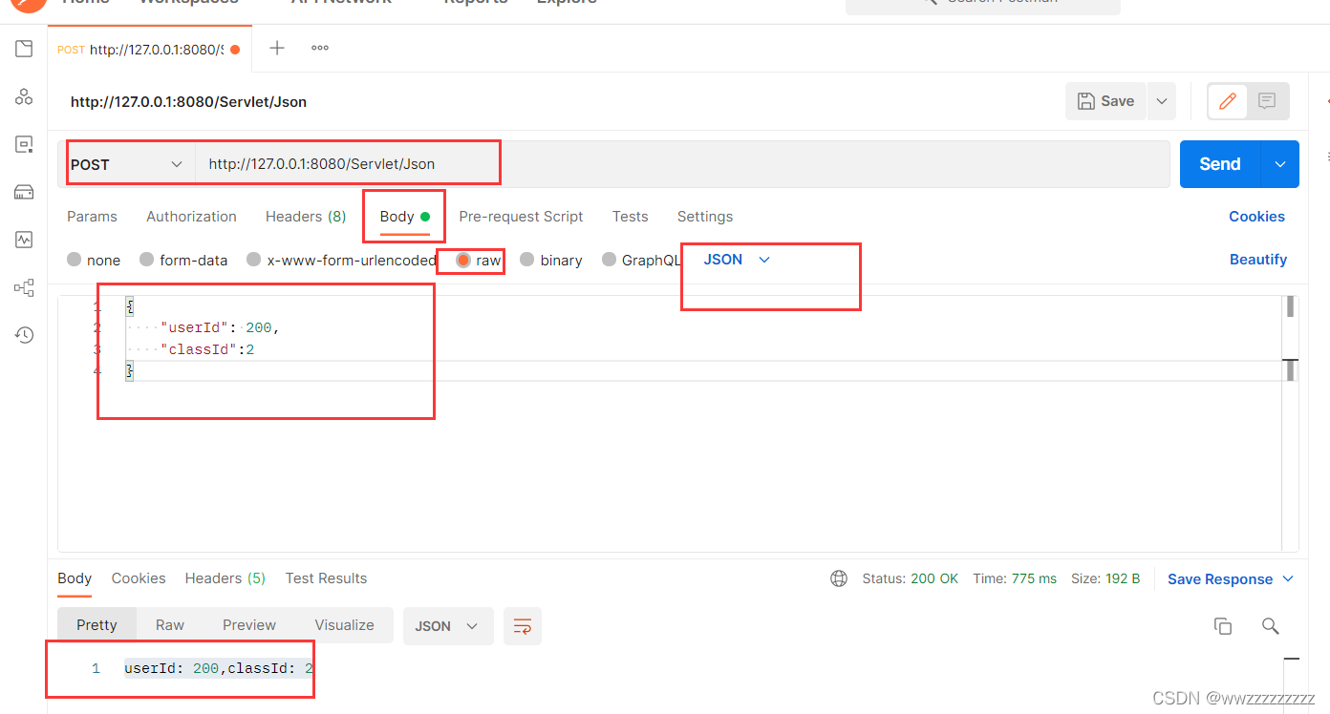Open the Settings tab

[705, 217]
